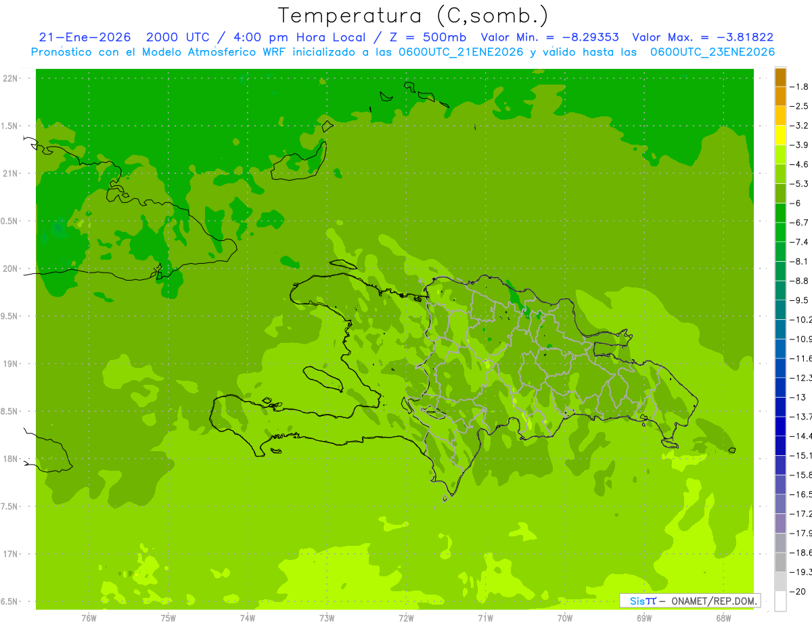Click the 72W longitude label
812x627 pixels.
click(x=406, y=618)
